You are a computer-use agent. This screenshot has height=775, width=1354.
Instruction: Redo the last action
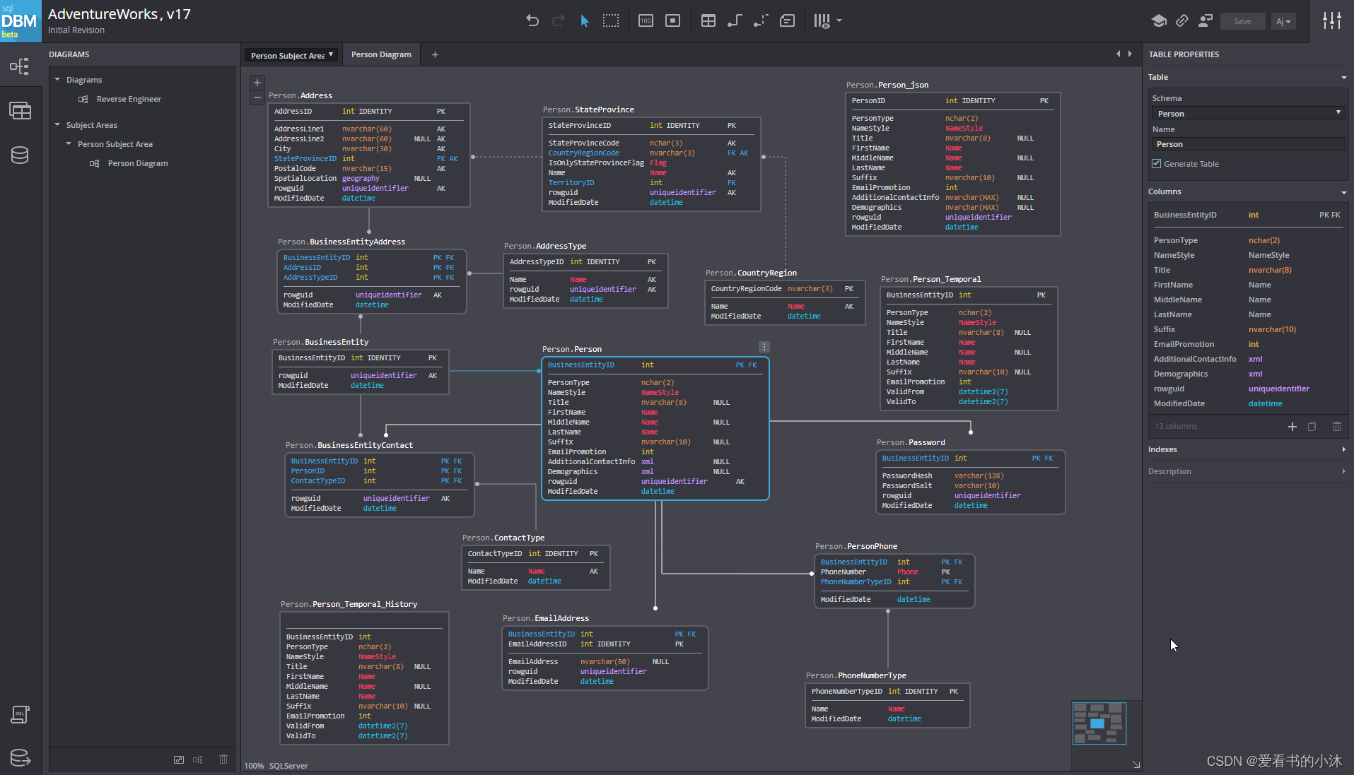pyautogui.click(x=558, y=21)
